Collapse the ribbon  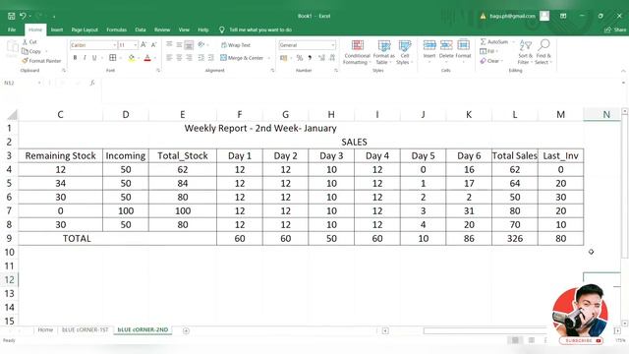tap(623, 71)
